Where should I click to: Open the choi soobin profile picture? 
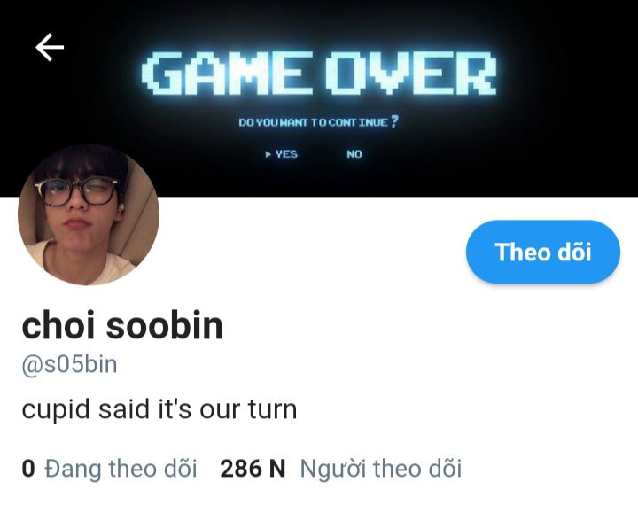[x=89, y=214]
